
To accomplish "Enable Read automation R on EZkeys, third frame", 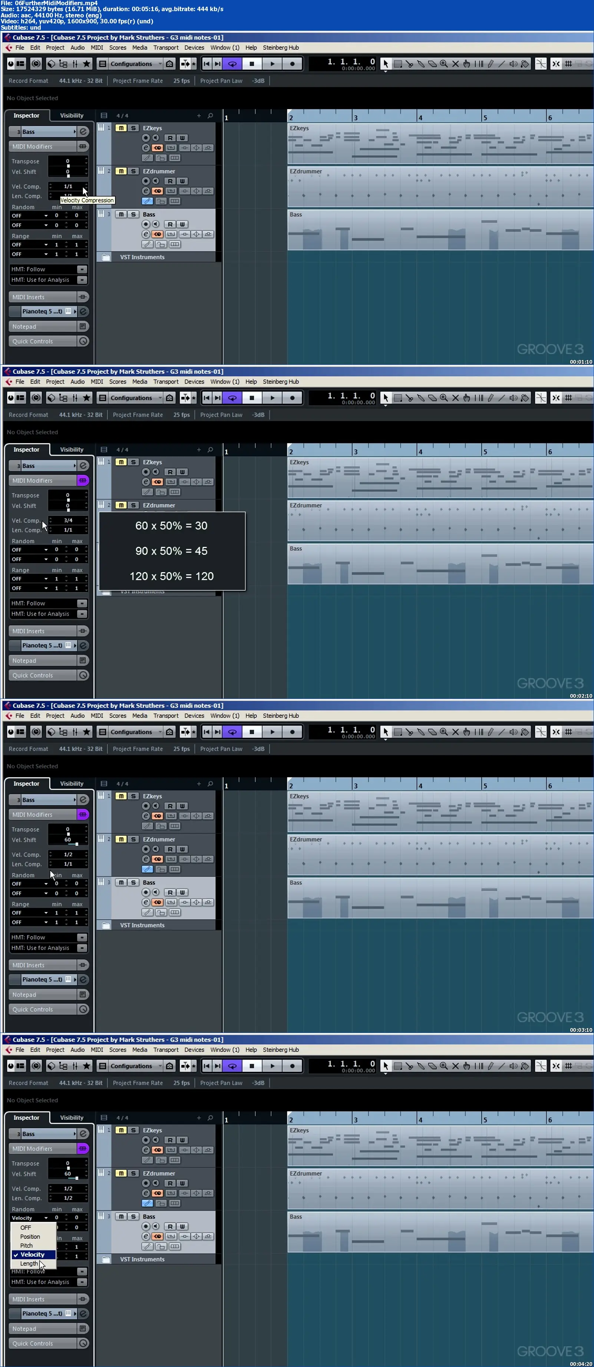I will (171, 806).
